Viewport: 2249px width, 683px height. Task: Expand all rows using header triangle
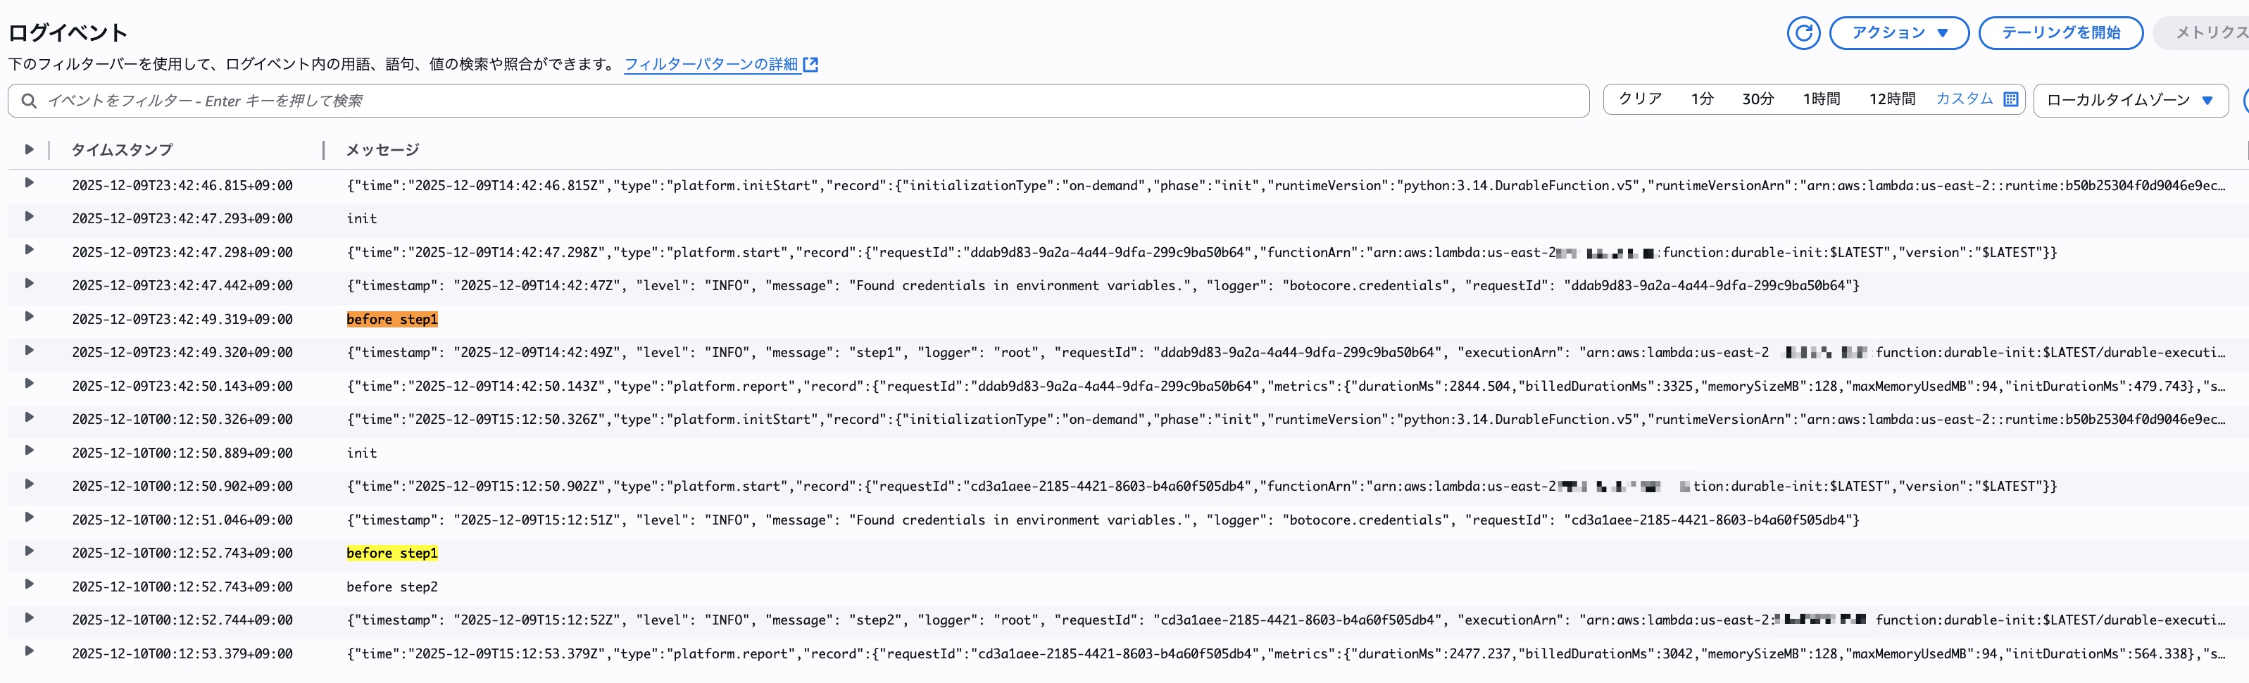29,149
